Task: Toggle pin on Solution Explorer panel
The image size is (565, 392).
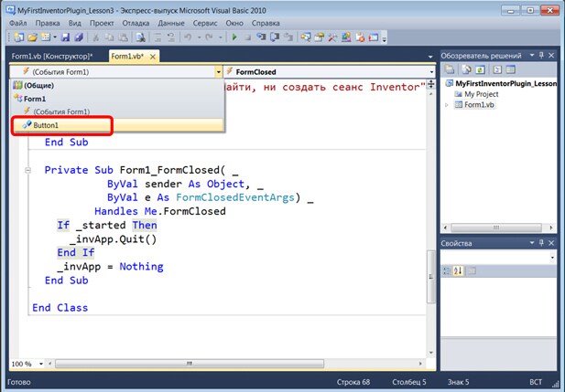Action: [x=542, y=56]
